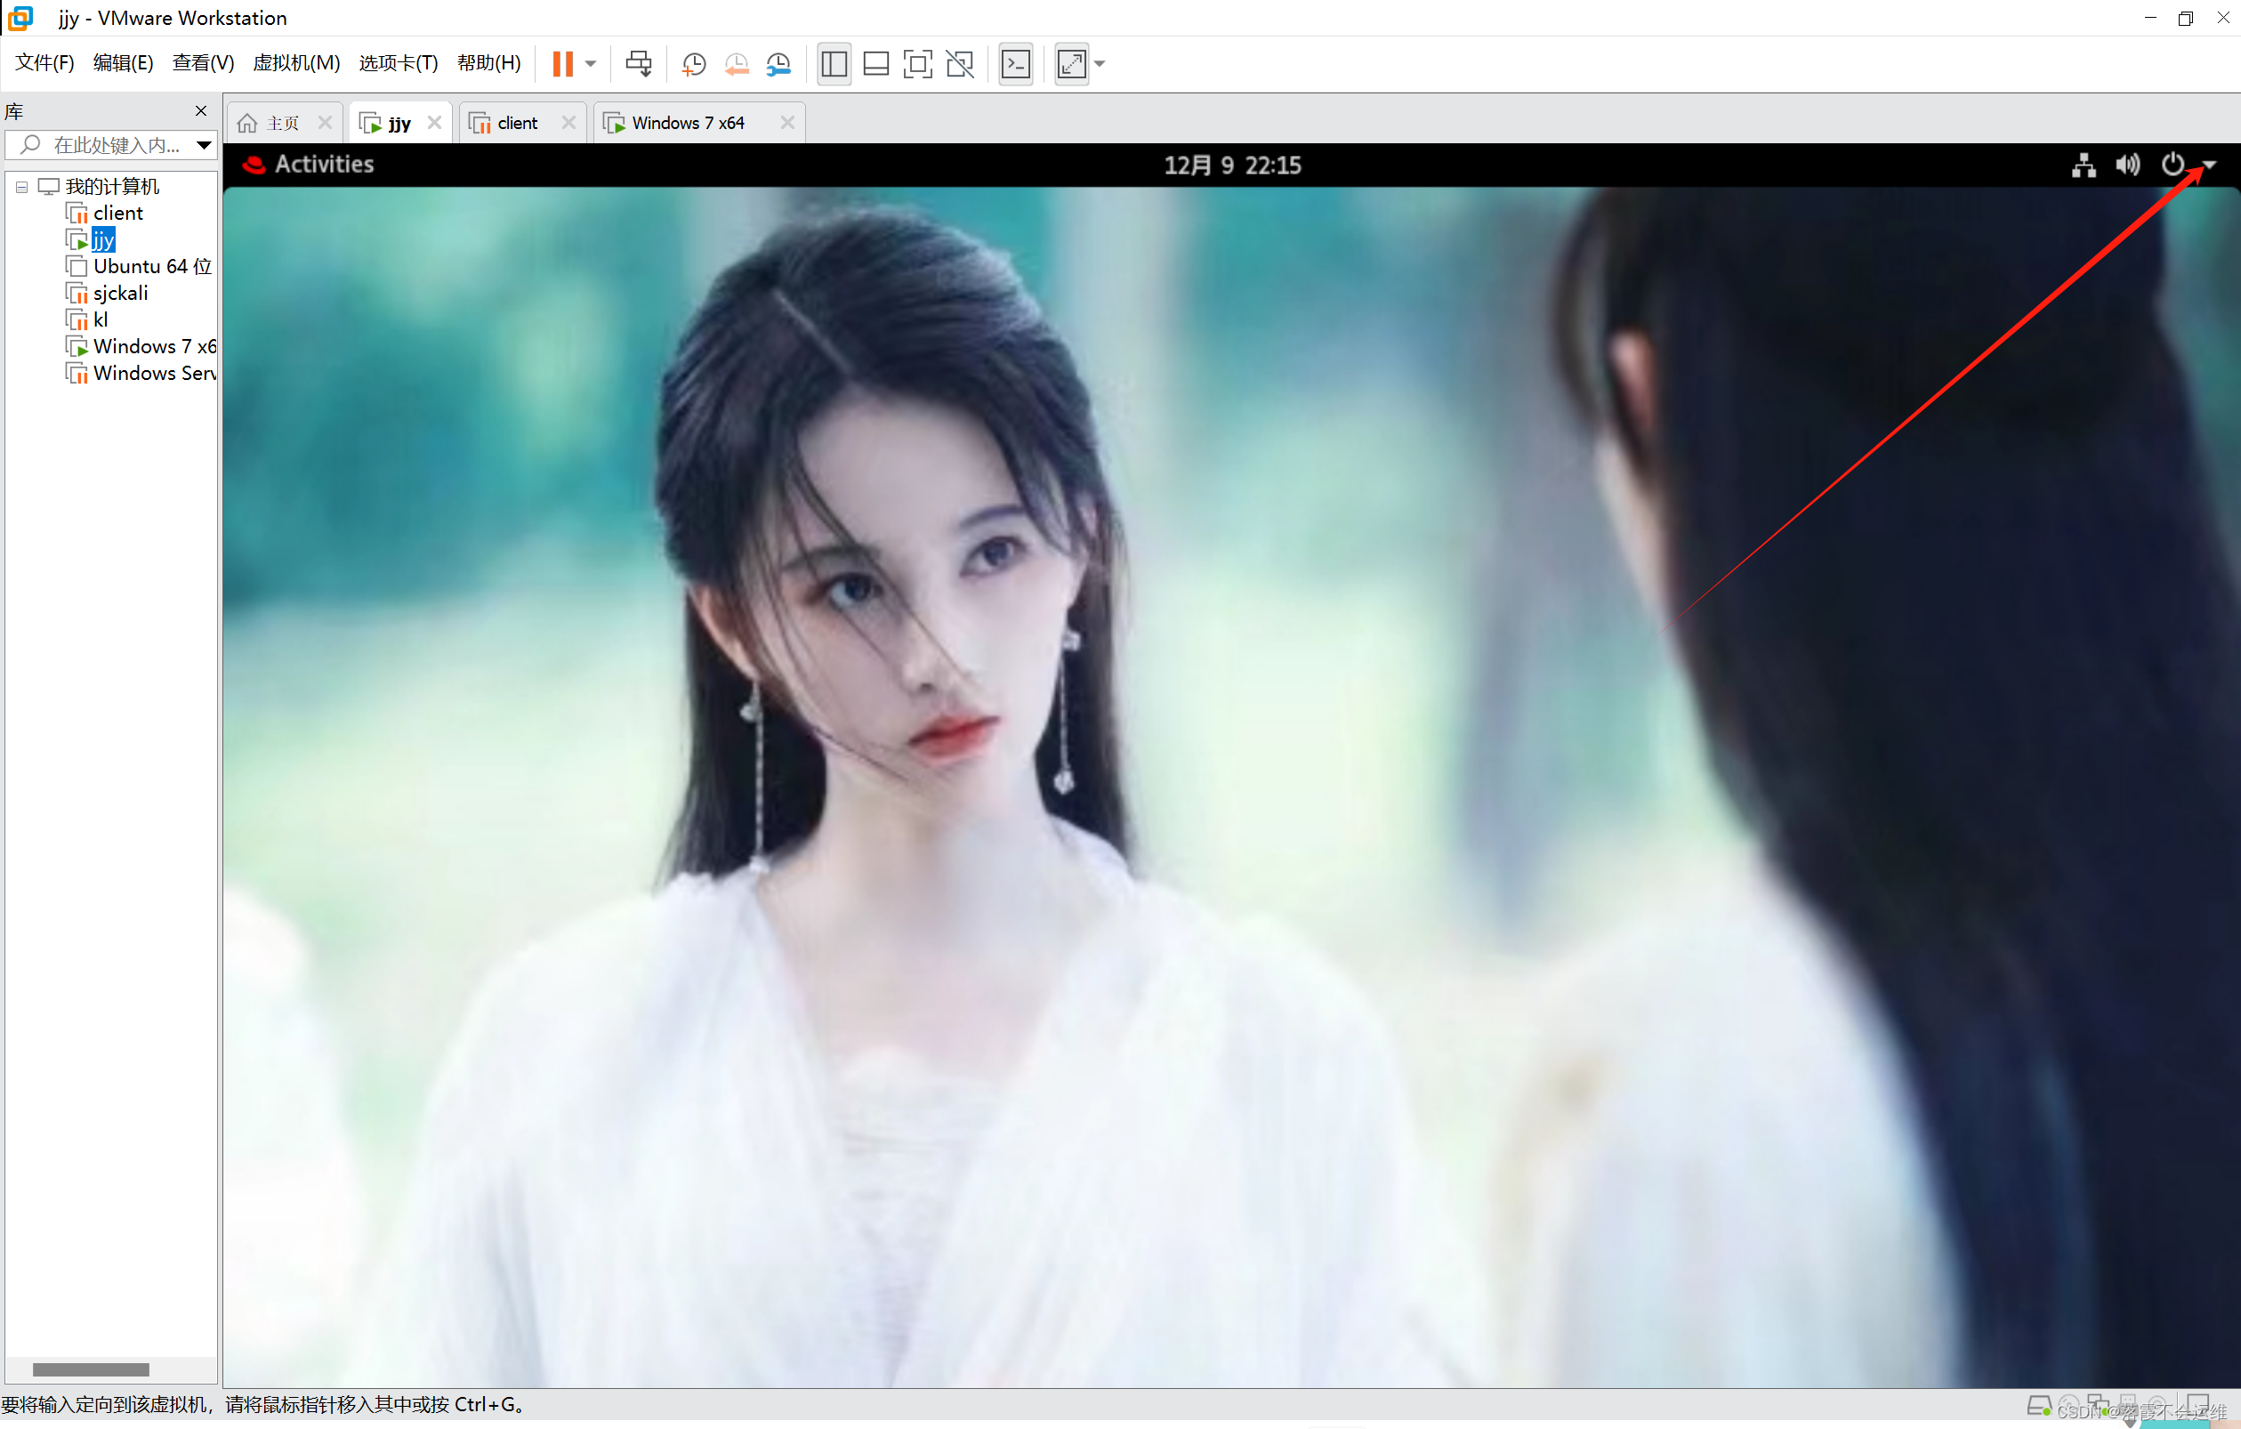Image resolution: width=2241 pixels, height=1429 pixels.
Task: Open the library search filter dropdown
Action: 204,144
